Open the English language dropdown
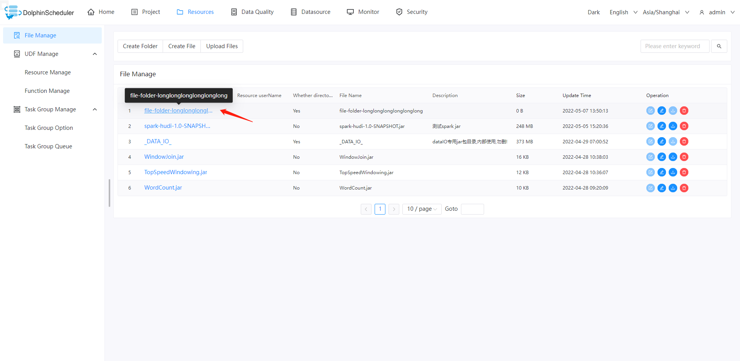The width and height of the screenshot is (740, 361). click(622, 12)
